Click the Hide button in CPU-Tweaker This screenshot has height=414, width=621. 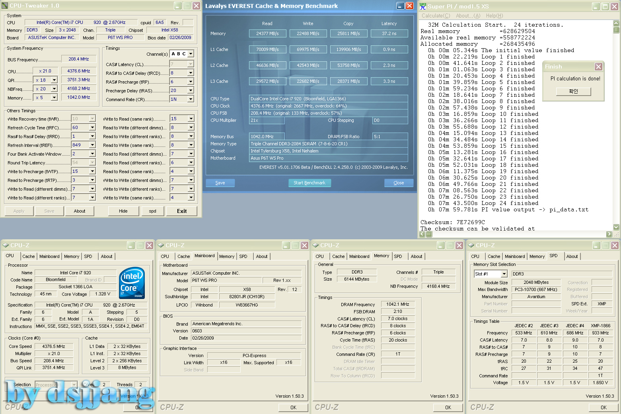(x=123, y=211)
